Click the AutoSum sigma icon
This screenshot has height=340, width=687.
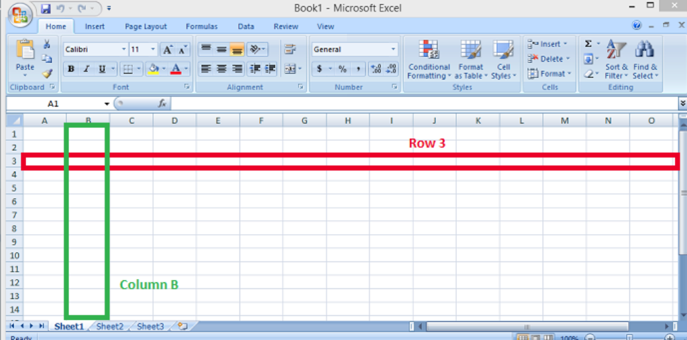click(x=588, y=44)
